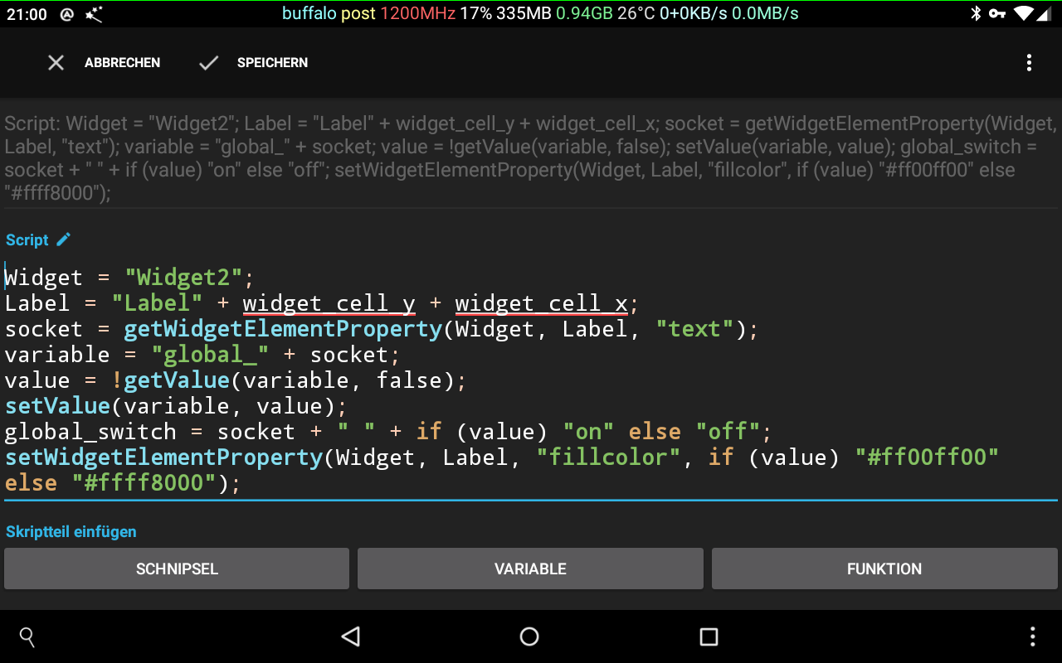Tap the VPN key icon in status bar

point(997,14)
